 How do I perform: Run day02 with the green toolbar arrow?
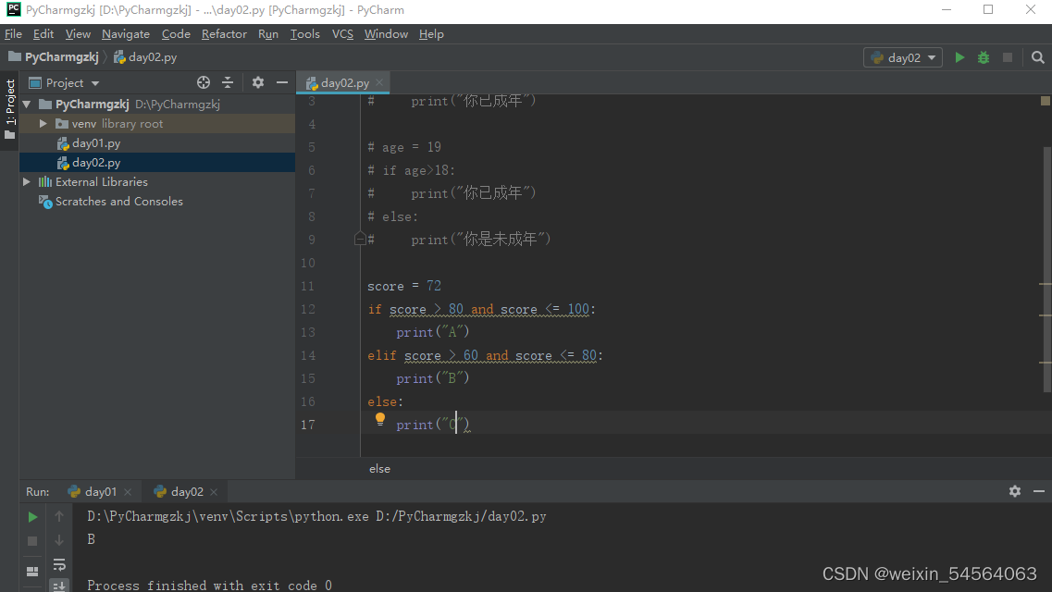[959, 57]
